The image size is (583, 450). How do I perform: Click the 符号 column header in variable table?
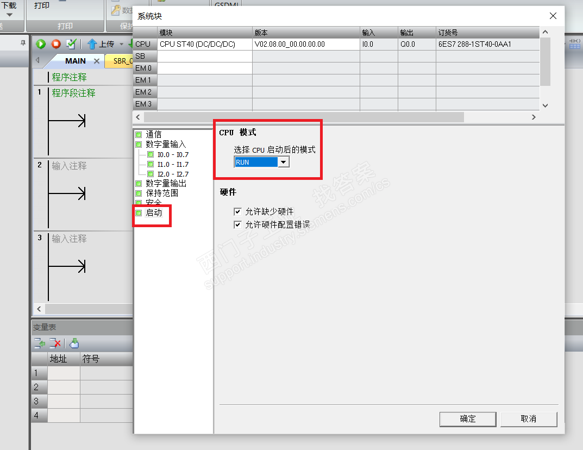tap(106, 359)
